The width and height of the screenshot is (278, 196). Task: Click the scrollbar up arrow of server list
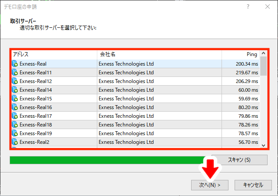(264, 53)
